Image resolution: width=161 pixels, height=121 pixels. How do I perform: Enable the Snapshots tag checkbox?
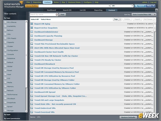coord(5,103)
